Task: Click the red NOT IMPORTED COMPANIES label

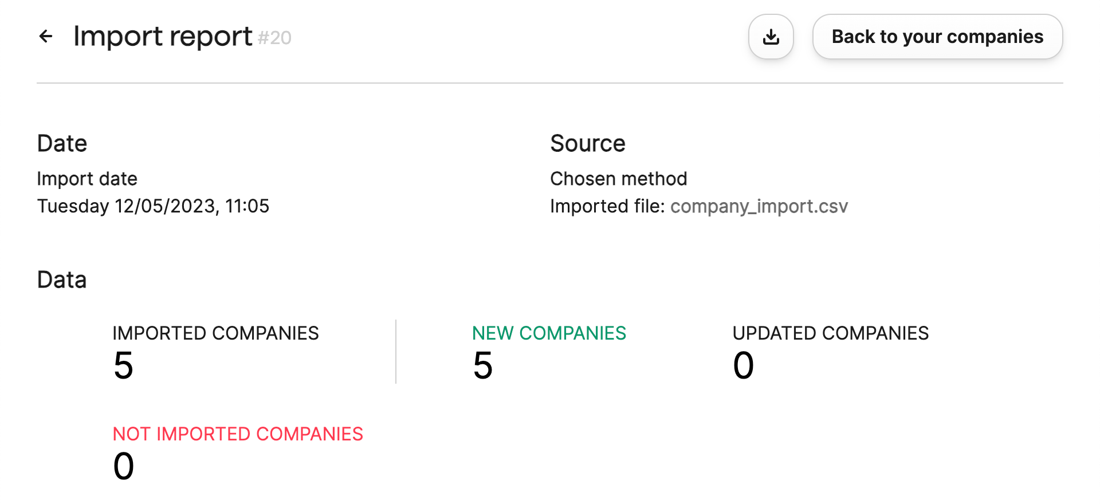Action: (x=238, y=434)
